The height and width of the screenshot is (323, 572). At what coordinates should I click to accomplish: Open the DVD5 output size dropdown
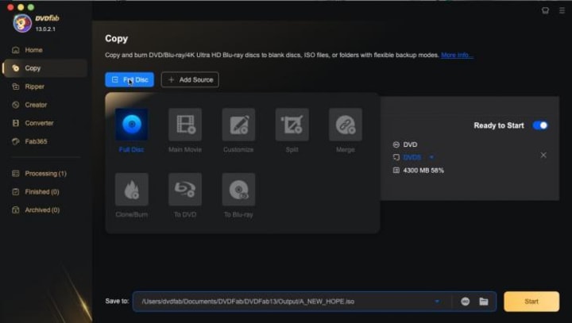(x=431, y=157)
